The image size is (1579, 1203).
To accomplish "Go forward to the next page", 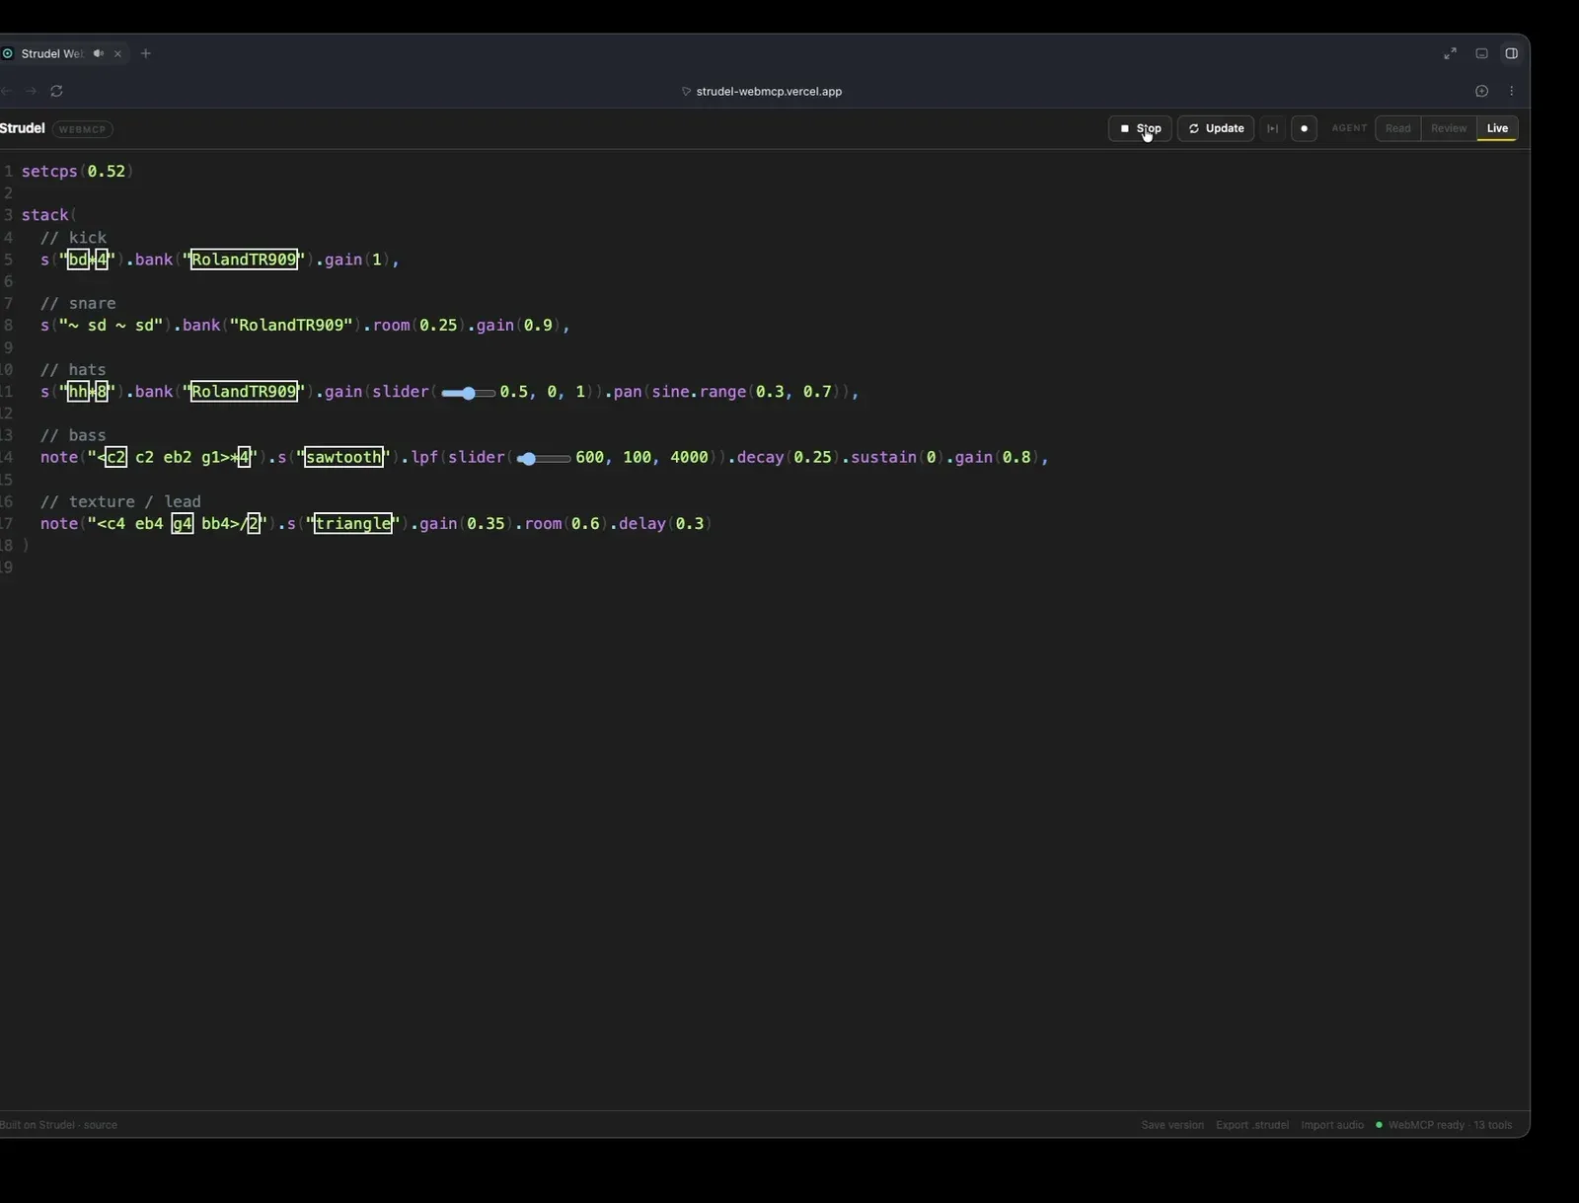I will coord(31,91).
